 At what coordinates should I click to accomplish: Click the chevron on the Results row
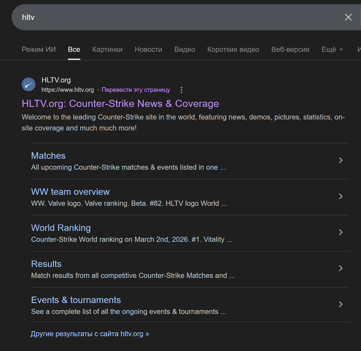tap(341, 268)
